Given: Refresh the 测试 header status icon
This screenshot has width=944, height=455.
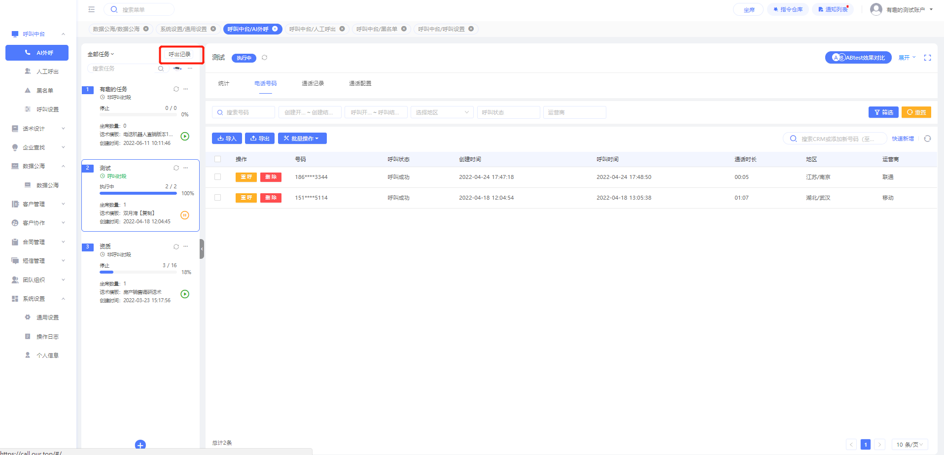Looking at the screenshot, I should [265, 58].
